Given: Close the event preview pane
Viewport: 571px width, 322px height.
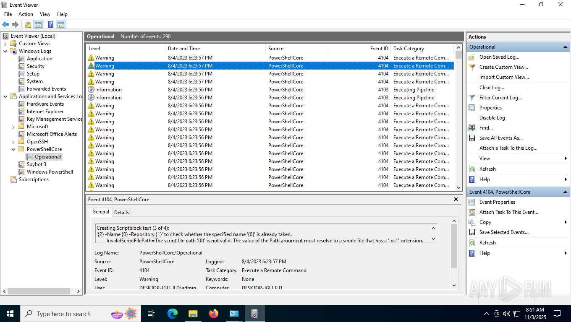Looking at the screenshot, I should (456, 199).
